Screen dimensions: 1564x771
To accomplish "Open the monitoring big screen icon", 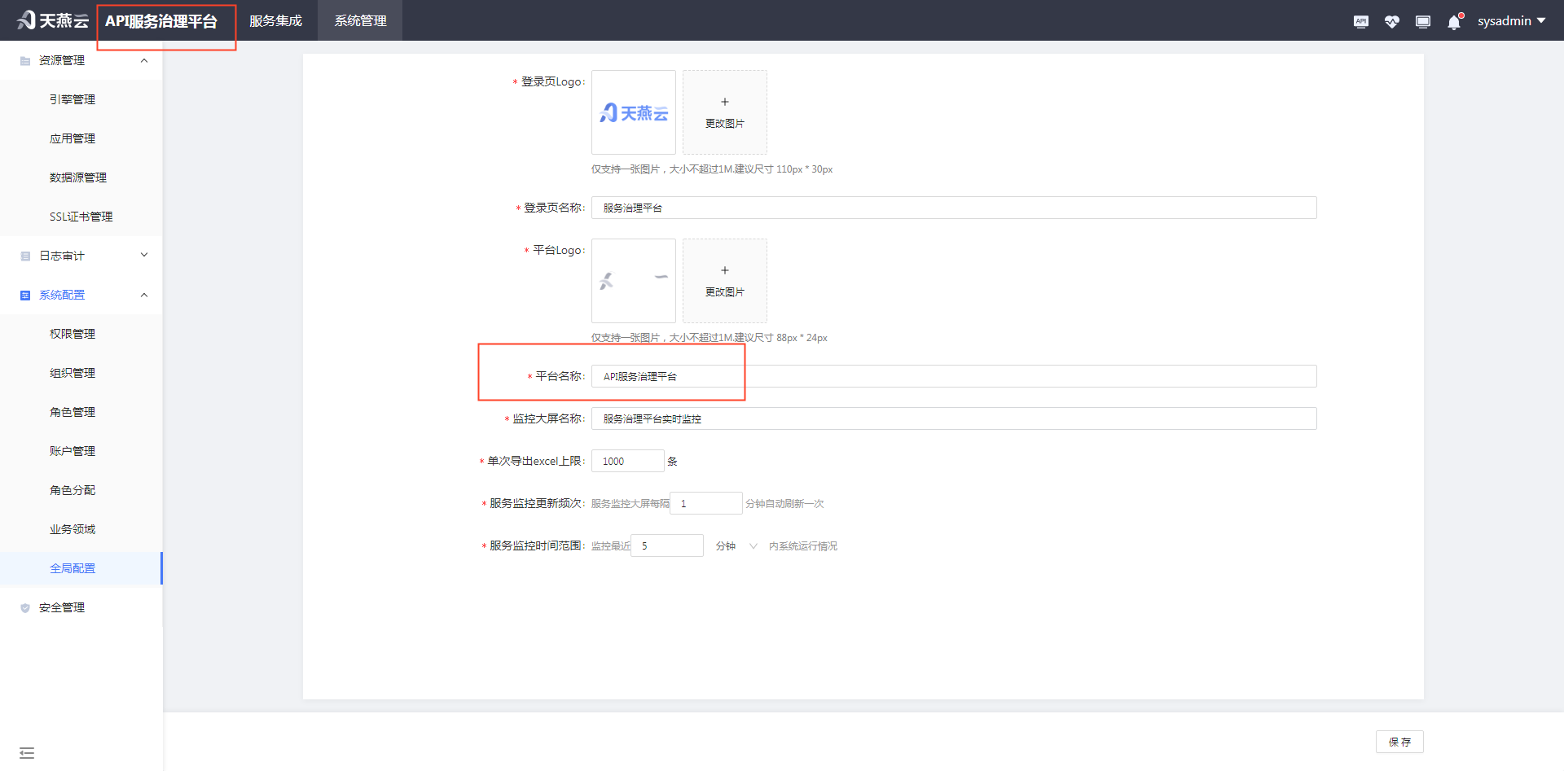I will tap(1422, 21).
